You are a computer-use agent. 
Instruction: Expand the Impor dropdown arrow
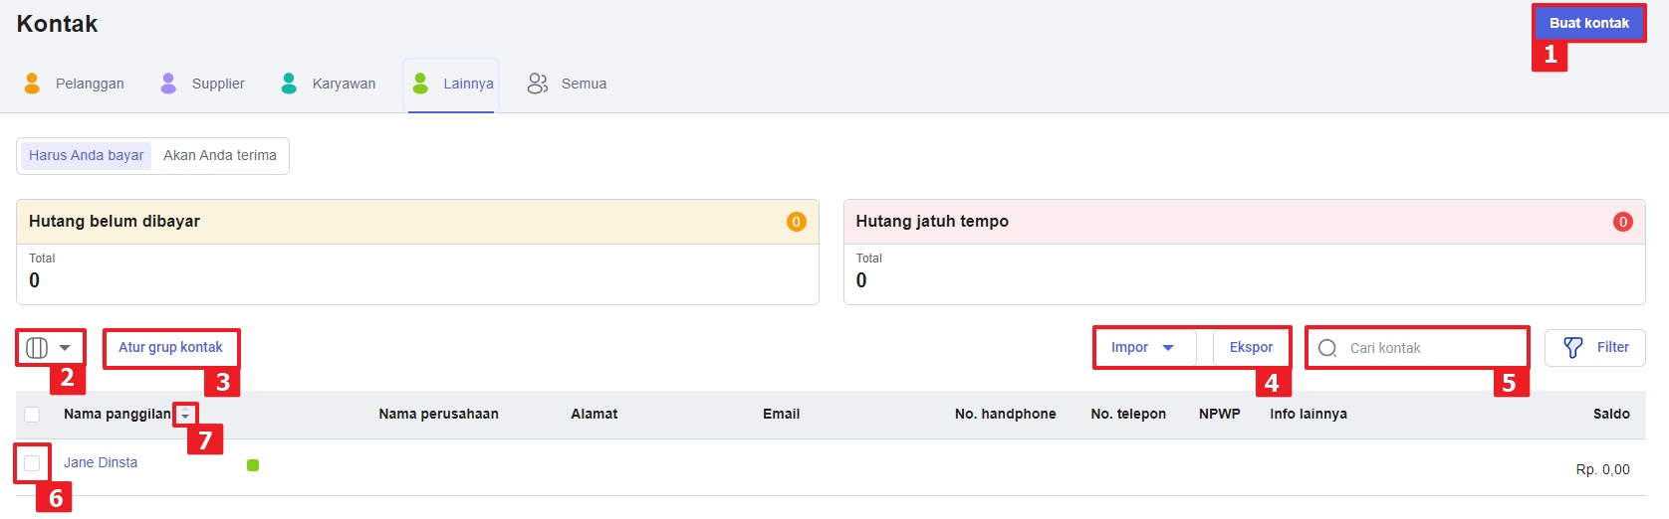[1168, 348]
